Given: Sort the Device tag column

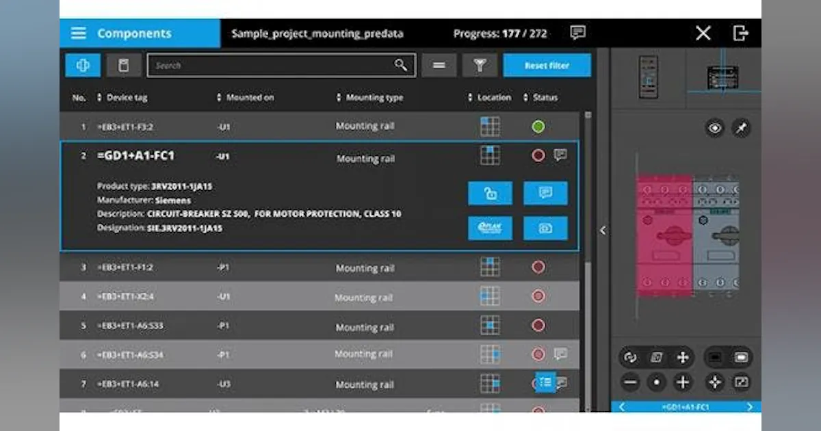Looking at the screenshot, I should pos(99,97).
